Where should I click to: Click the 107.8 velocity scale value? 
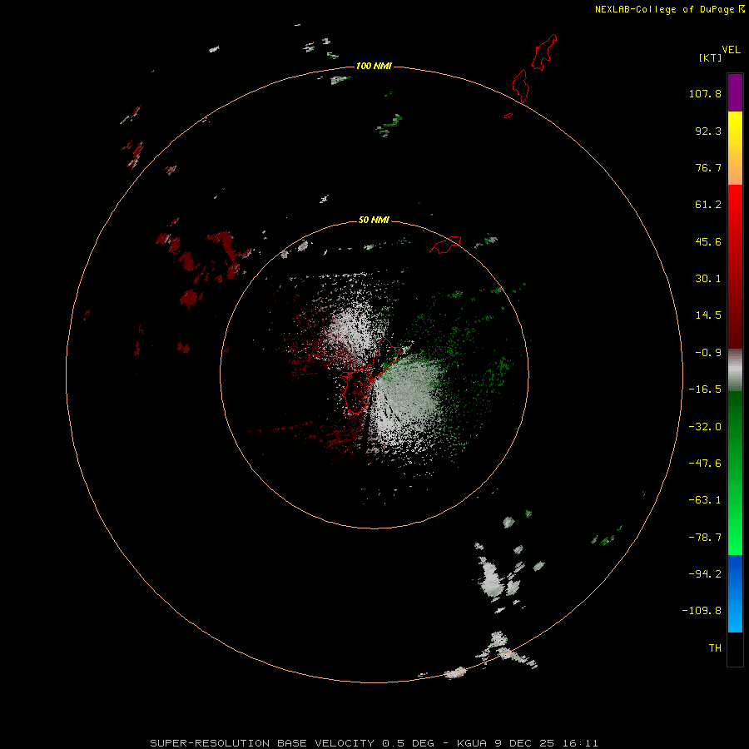pyautogui.click(x=705, y=93)
